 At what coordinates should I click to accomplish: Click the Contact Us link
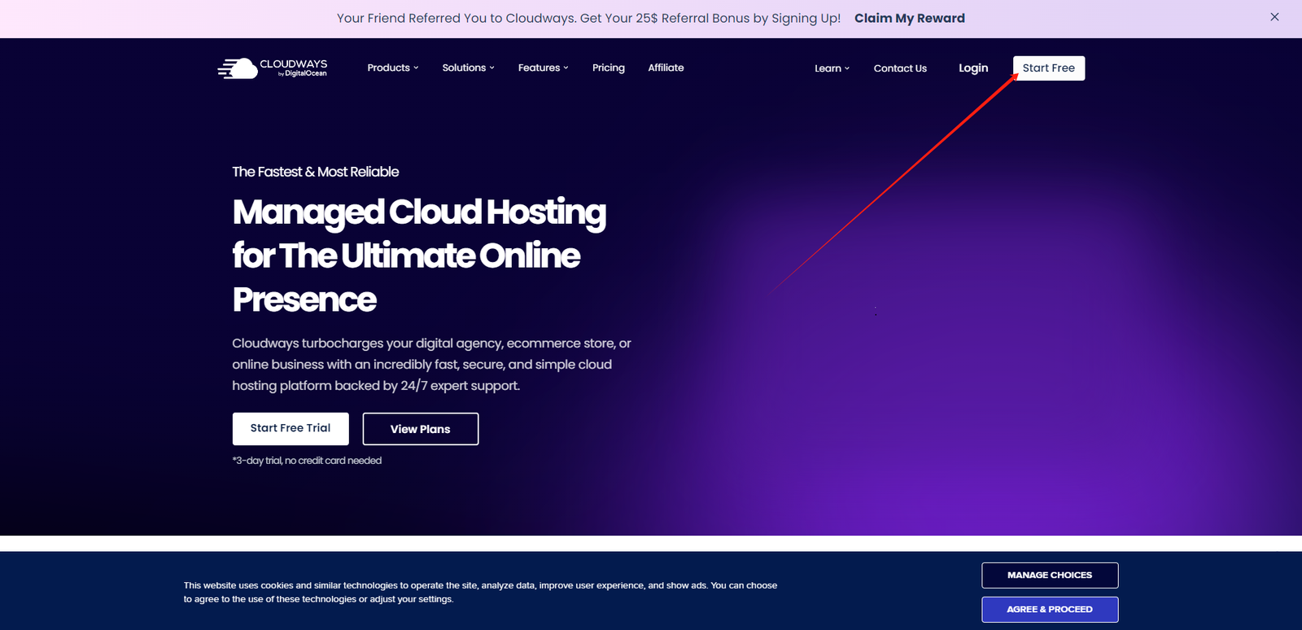(900, 68)
